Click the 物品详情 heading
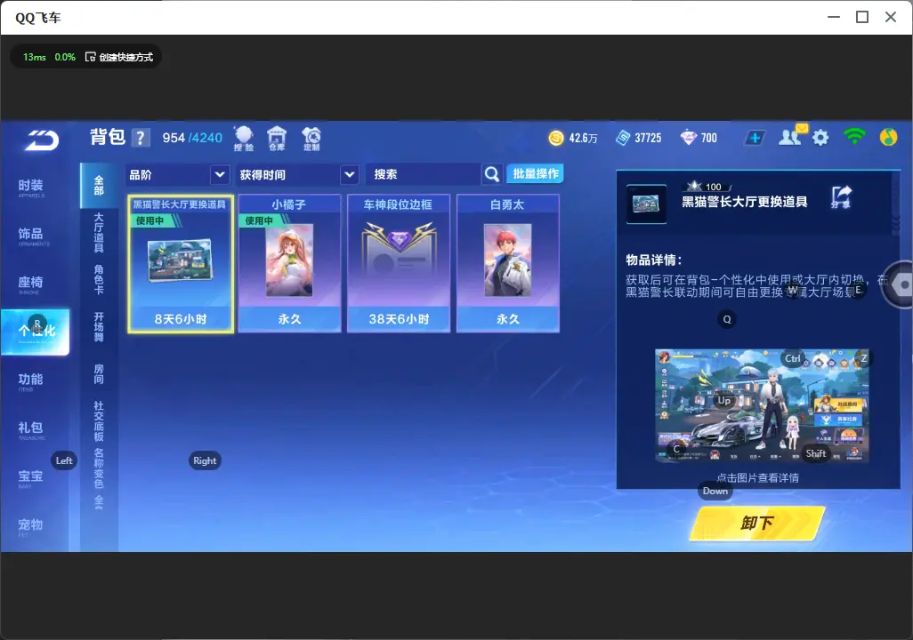913x640 pixels. pos(653,260)
